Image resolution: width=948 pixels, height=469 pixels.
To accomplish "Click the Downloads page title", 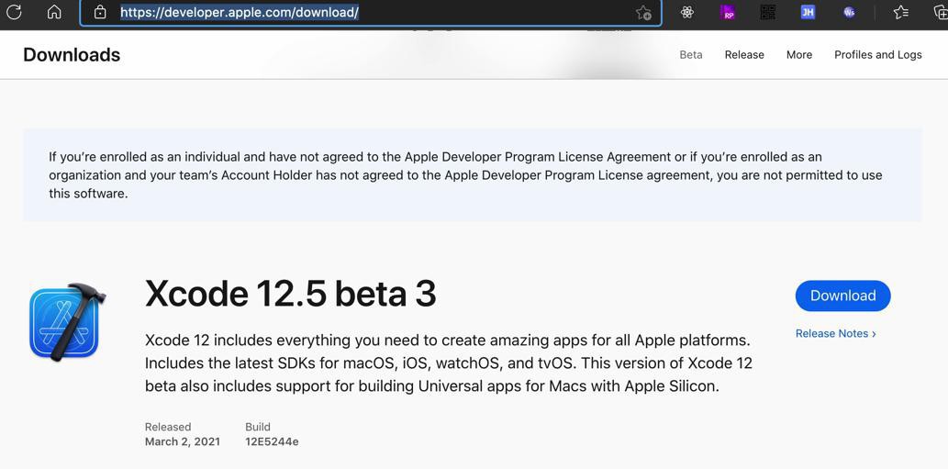I will [72, 55].
